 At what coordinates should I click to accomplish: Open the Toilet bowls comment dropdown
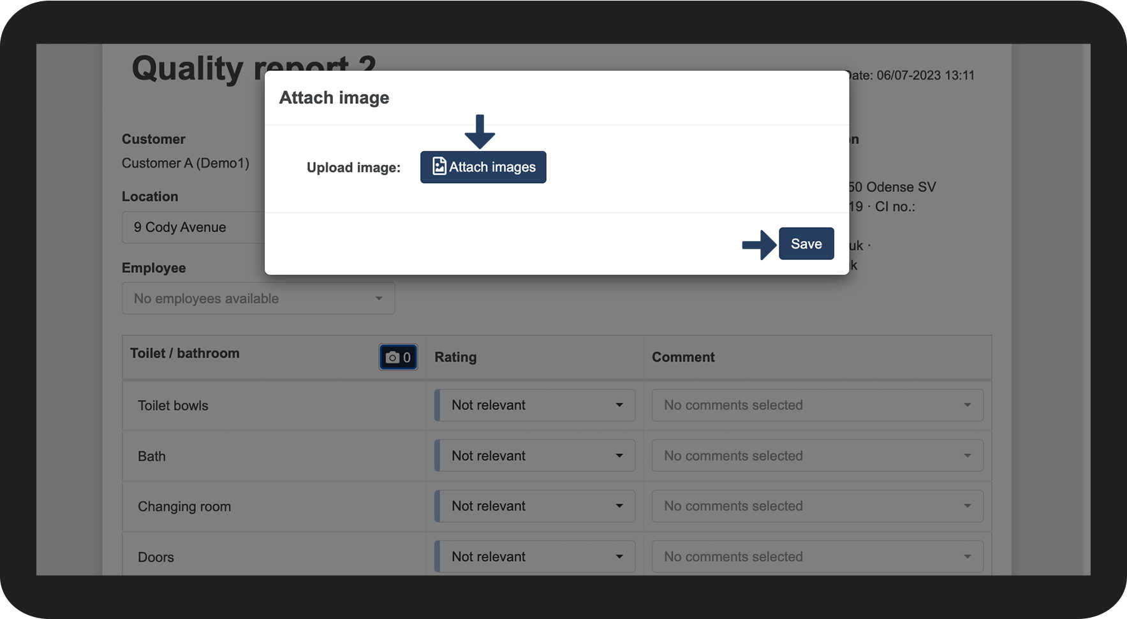click(x=818, y=405)
